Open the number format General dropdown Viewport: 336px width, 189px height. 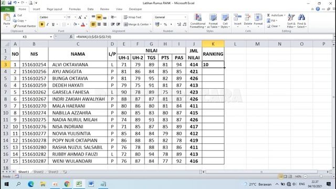click(185, 17)
